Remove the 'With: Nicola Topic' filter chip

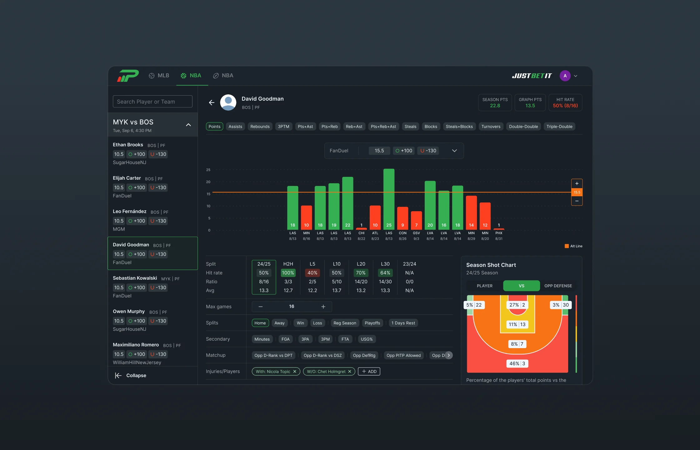(295, 371)
